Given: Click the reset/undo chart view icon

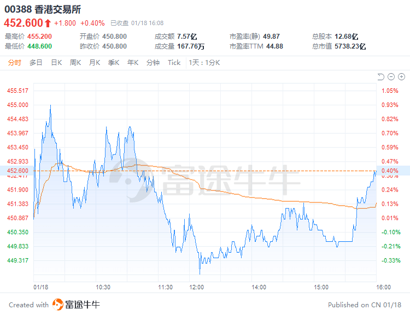Looking at the screenshot, I should pos(381,76).
